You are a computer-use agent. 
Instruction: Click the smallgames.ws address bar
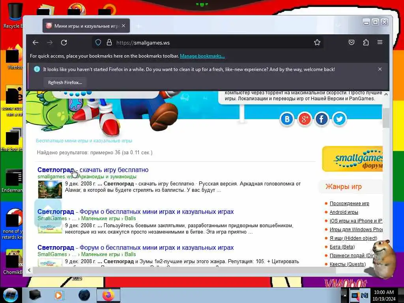click(208, 43)
